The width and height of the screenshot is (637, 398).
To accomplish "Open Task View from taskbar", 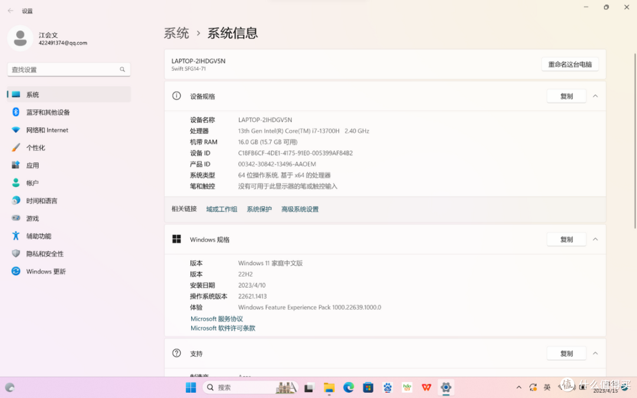I will tap(309, 387).
